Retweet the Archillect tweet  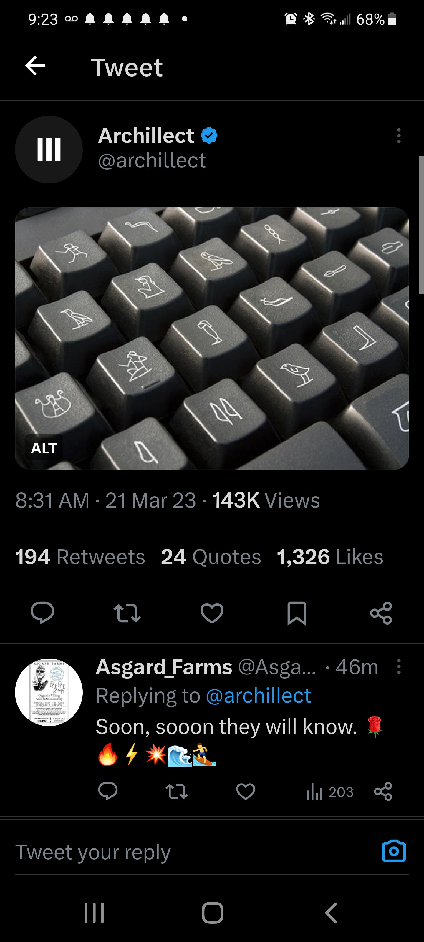point(127,613)
